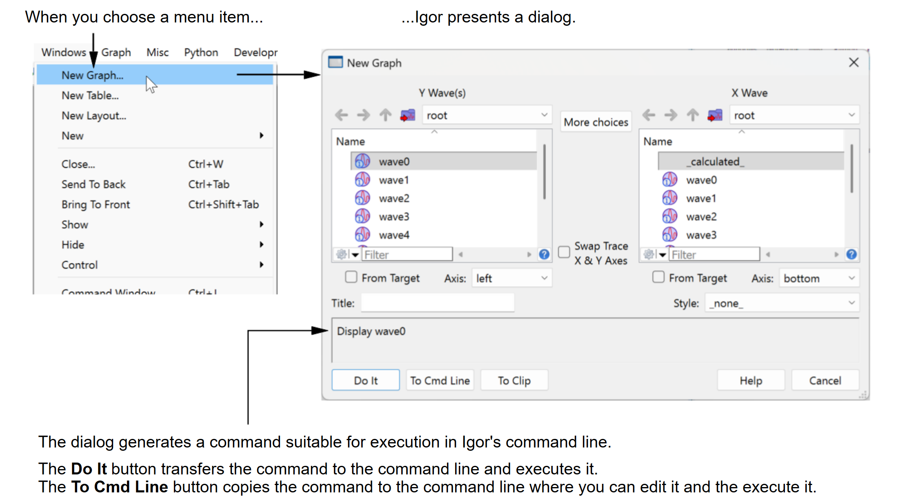Check From Target under Y Wave(s)
This screenshot has height=503, width=898.
click(x=351, y=277)
